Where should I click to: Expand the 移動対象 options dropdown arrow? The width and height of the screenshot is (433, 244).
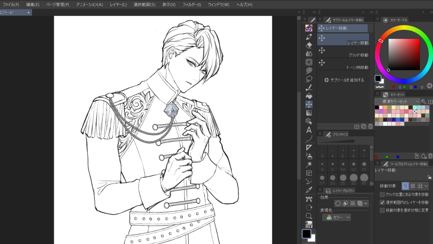pos(427,186)
